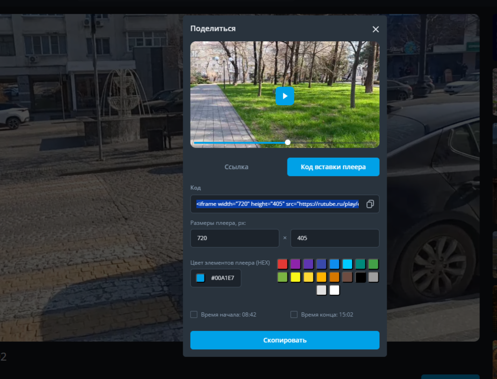Screen dimensions: 497x379
Task: Pick the white color swatch
Action: pos(334,290)
